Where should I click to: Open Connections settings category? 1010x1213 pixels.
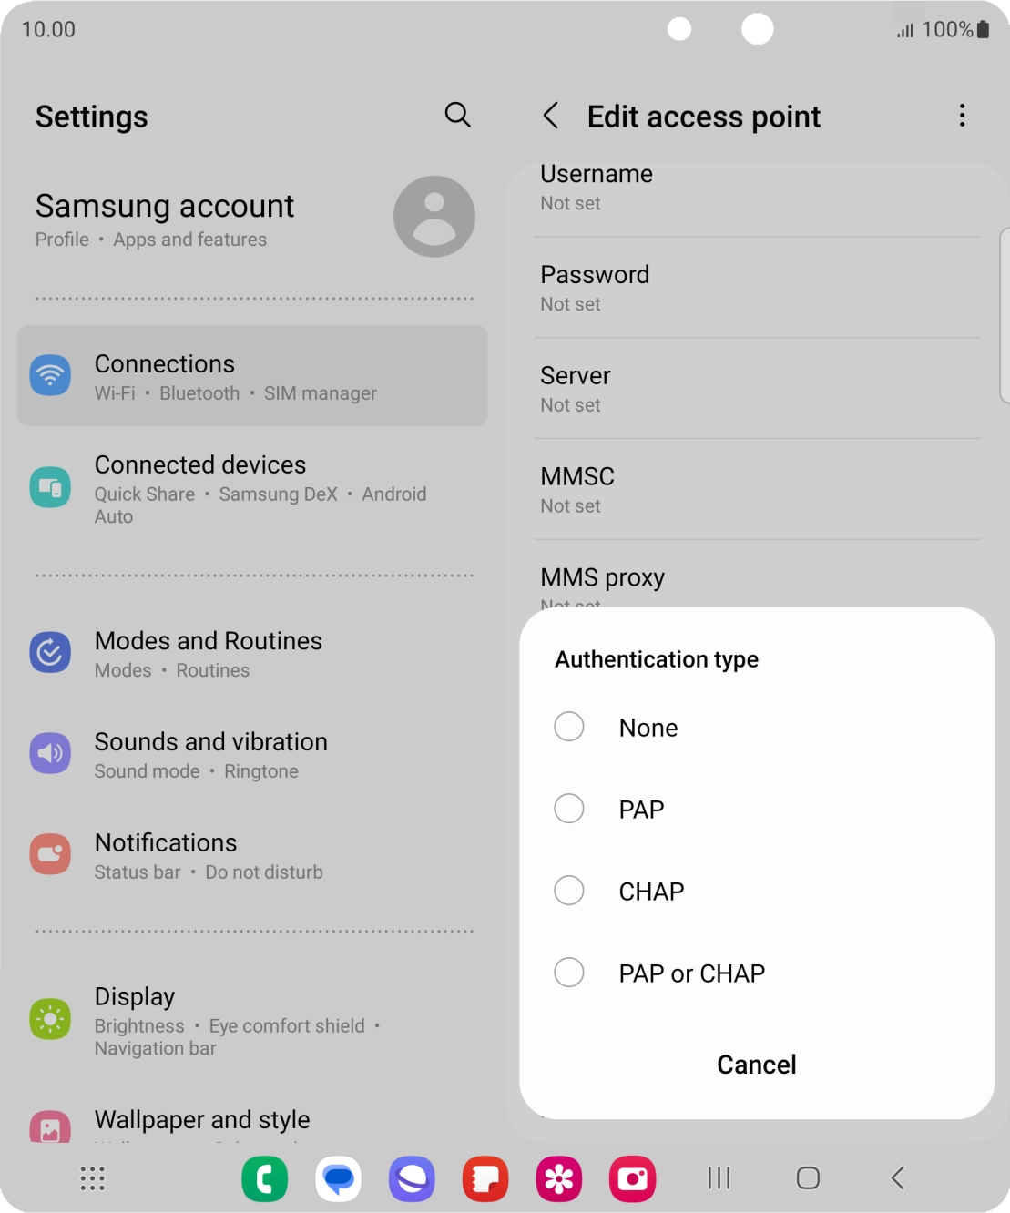pyautogui.click(x=252, y=376)
